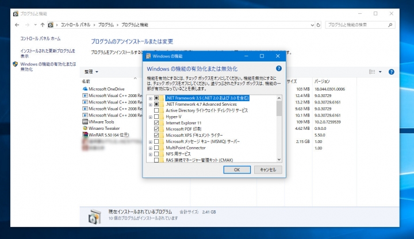Enable the Hyper-V checkbox
414x239 pixels.
[156, 117]
